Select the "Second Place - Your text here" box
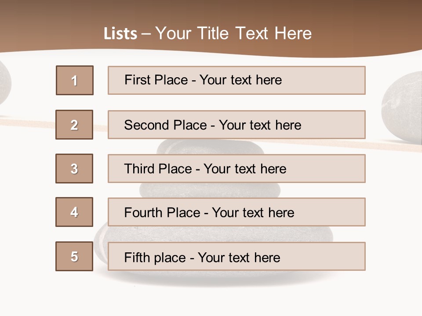 (236, 125)
